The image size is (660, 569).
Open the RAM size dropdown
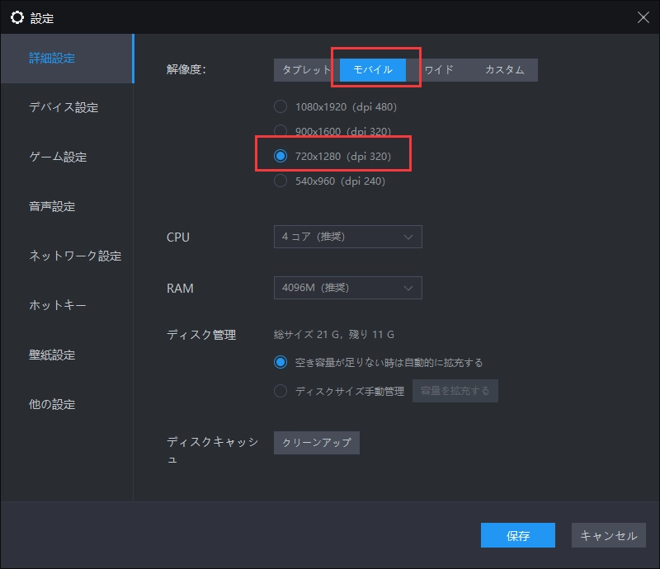tap(346, 287)
